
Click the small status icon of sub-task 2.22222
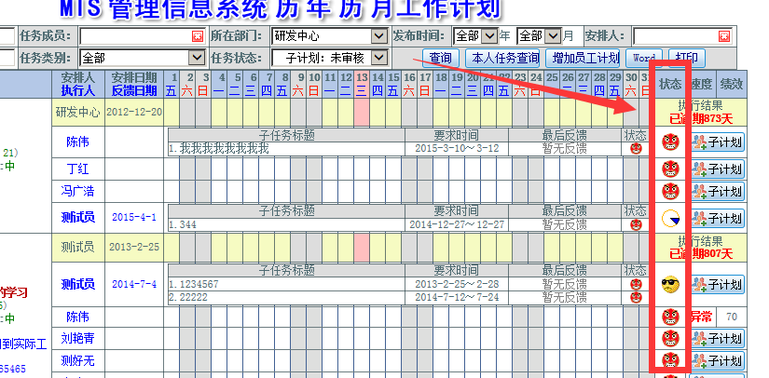coord(636,297)
